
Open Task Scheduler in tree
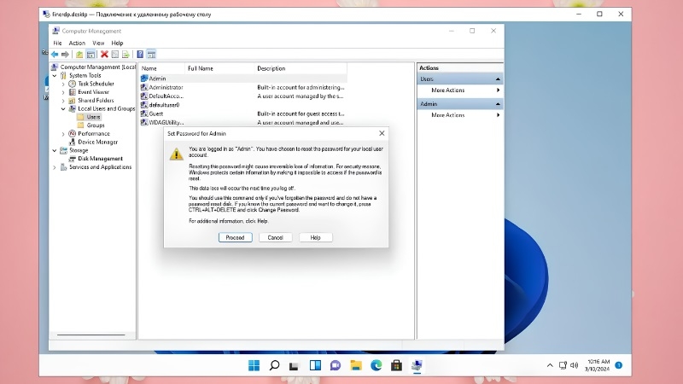click(96, 84)
